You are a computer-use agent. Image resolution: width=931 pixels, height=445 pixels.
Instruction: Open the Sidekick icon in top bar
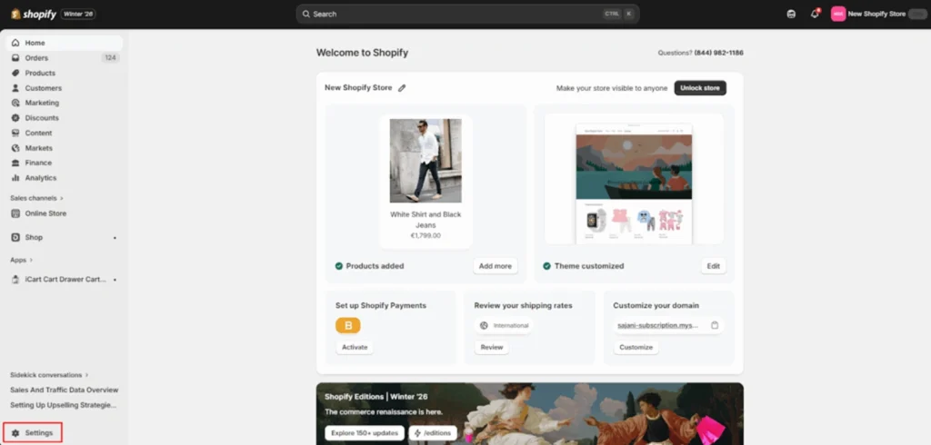[791, 14]
